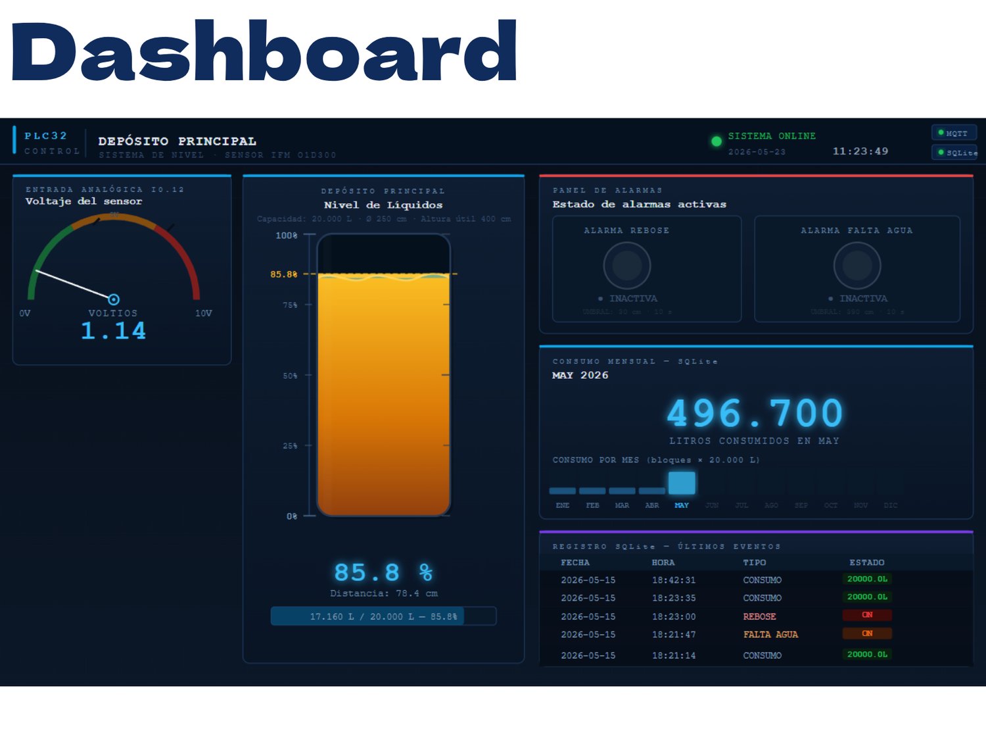Click the red ON badge for REBOSE
Image resolution: width=986 pixels, height=740 pixels.
click(867, 615)
